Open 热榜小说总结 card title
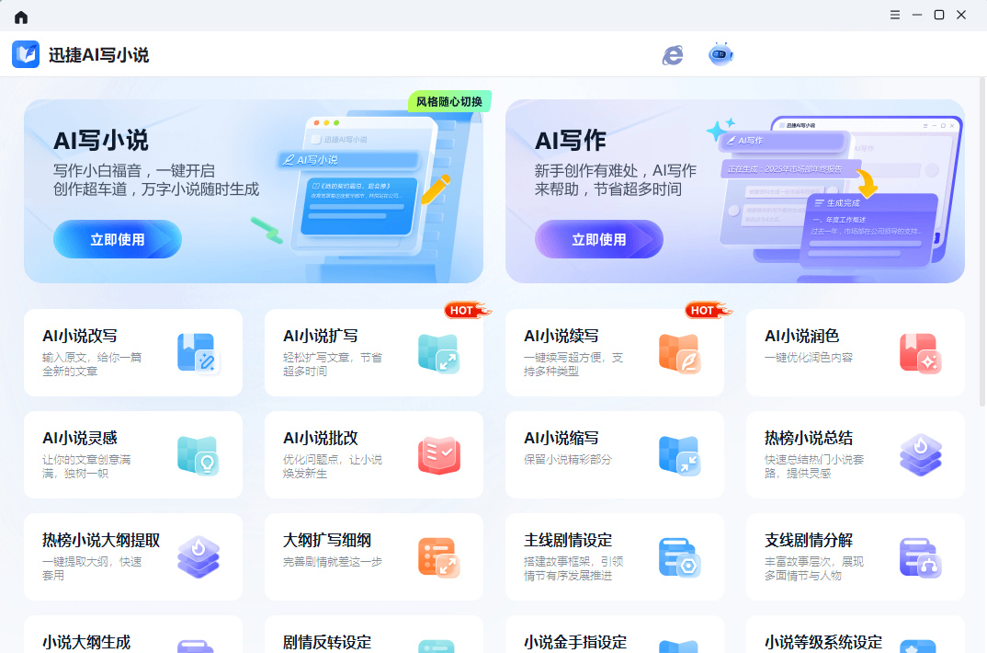The image size is (987, 653). [808, 438]
